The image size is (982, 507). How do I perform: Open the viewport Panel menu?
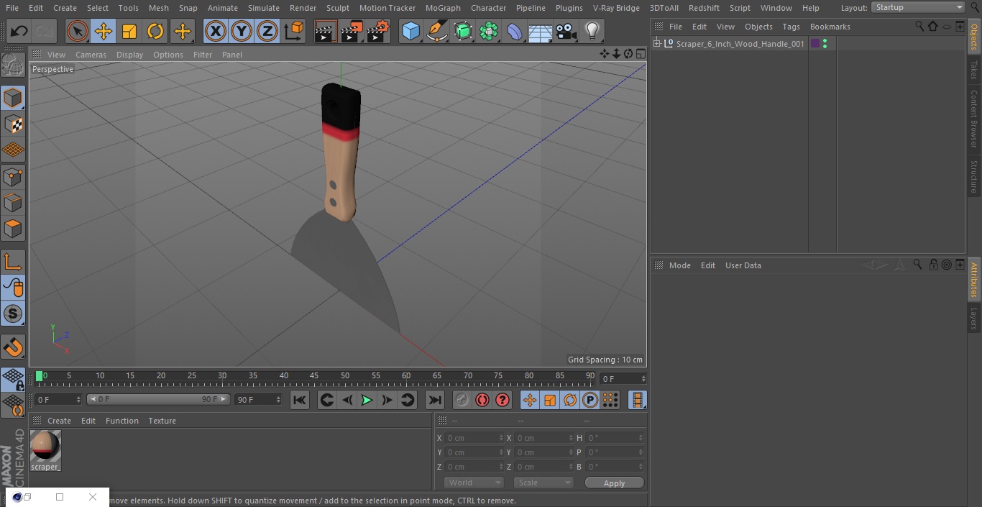pos(231,55)
